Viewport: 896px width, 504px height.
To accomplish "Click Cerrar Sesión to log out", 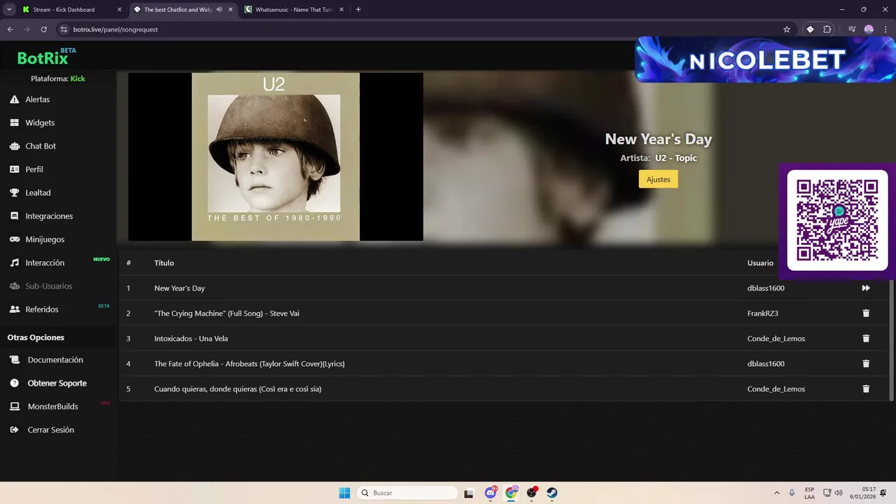I will point(51,430).
